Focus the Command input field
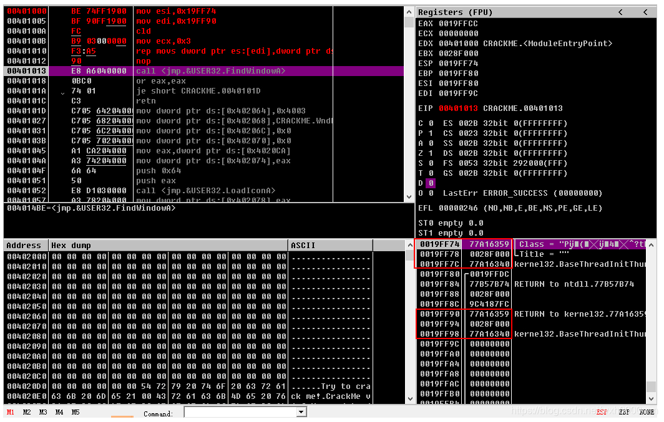664x422 pixels. click(240, 412)
